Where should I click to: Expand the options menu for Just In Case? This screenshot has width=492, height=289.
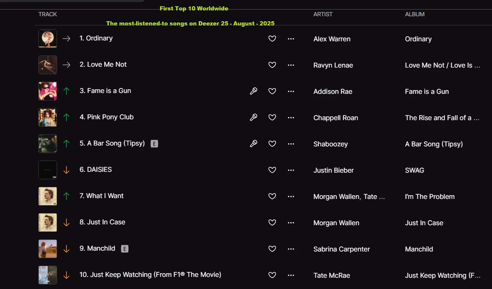pyautogui.click(x=291, y=223)
